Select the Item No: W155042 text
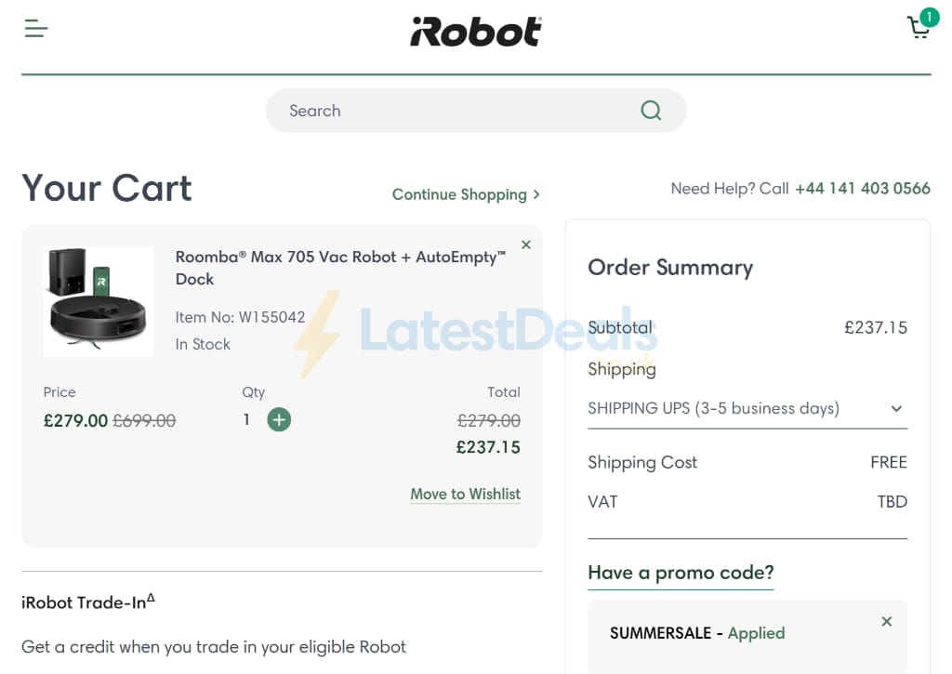This screenshot has height=674, width=952. tap(240, 317)
